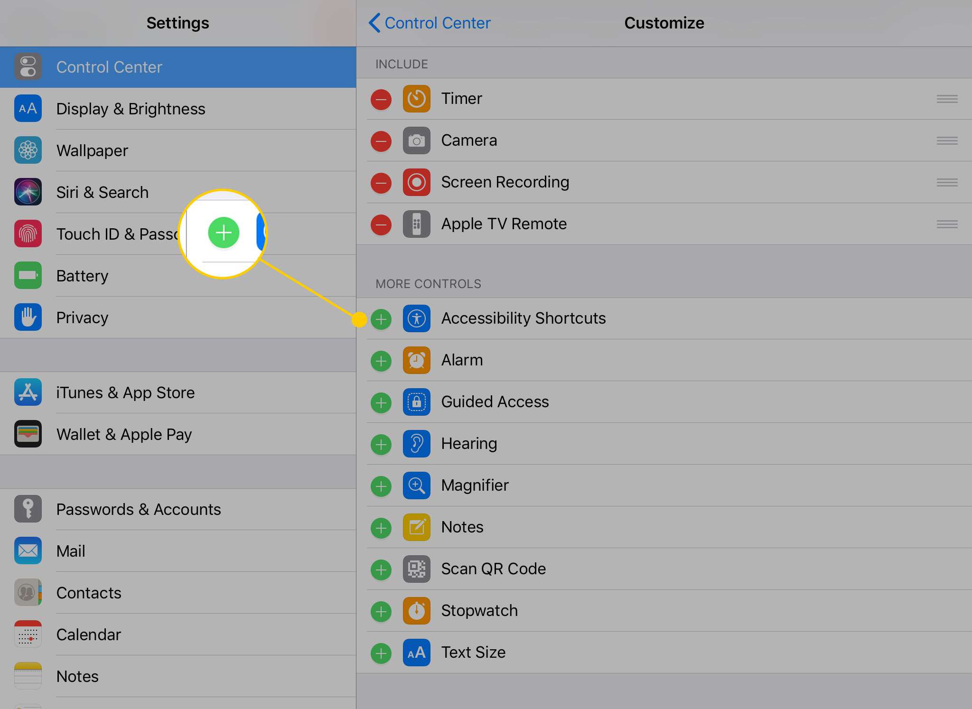Open Calendar settings
This screenshot has width=972, height=709.
point(178,634)
